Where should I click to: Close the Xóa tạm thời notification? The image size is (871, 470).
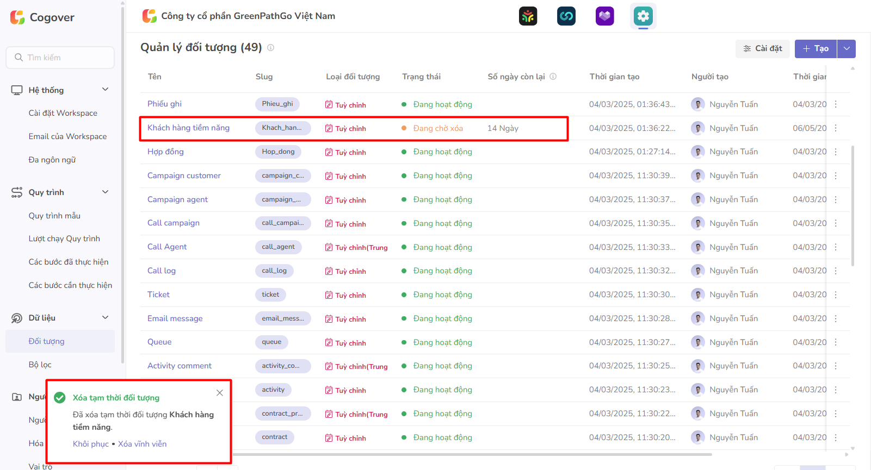coord(220,393)
